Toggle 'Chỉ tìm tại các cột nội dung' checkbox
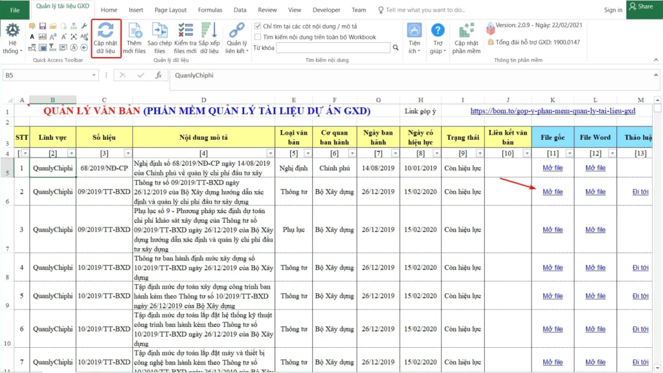Screen dimensions: 663x373 tap(258, 26)
